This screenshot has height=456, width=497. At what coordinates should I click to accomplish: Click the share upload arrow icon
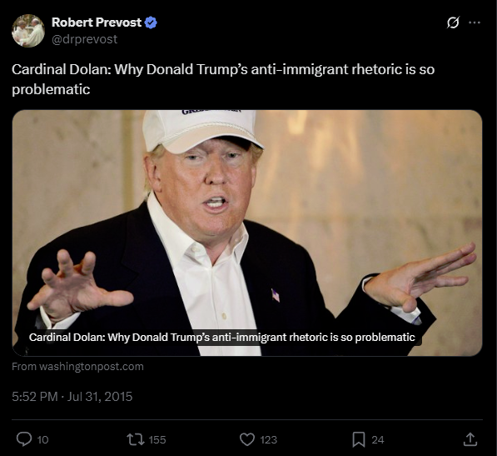[x=470, y=439]
